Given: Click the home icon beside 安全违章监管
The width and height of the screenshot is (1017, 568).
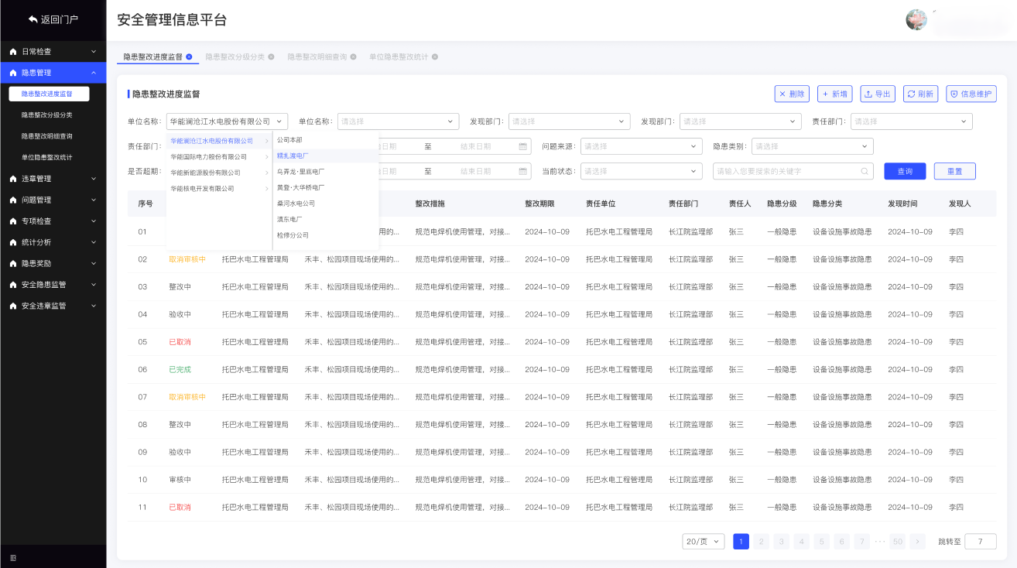Looking at the screenshot, I should click(x=13, y=306).
